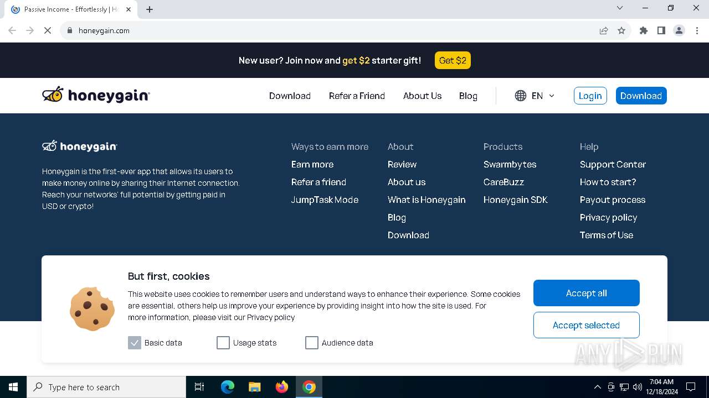
Task: Launch Firefox from taskbar
Action: click(x=282, y=387)
